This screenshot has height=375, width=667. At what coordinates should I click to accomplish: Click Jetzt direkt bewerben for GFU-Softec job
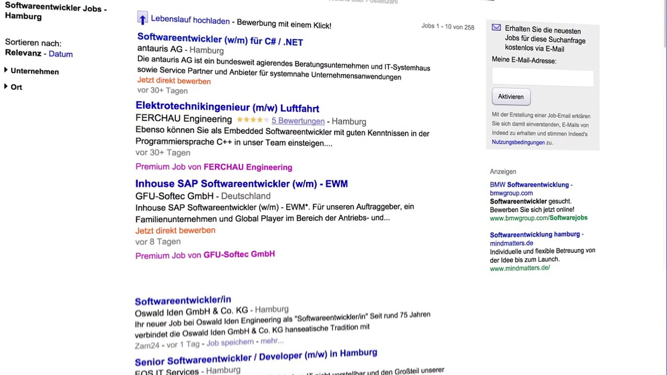tap(175, 231)
